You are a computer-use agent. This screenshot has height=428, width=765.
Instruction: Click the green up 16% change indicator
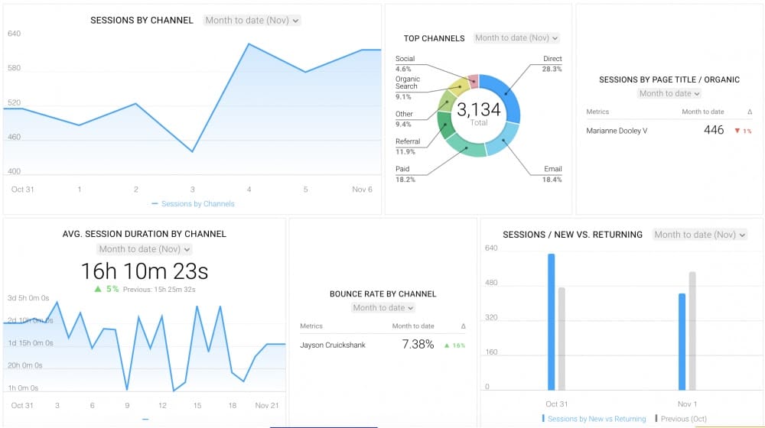(x=454, y=345)
